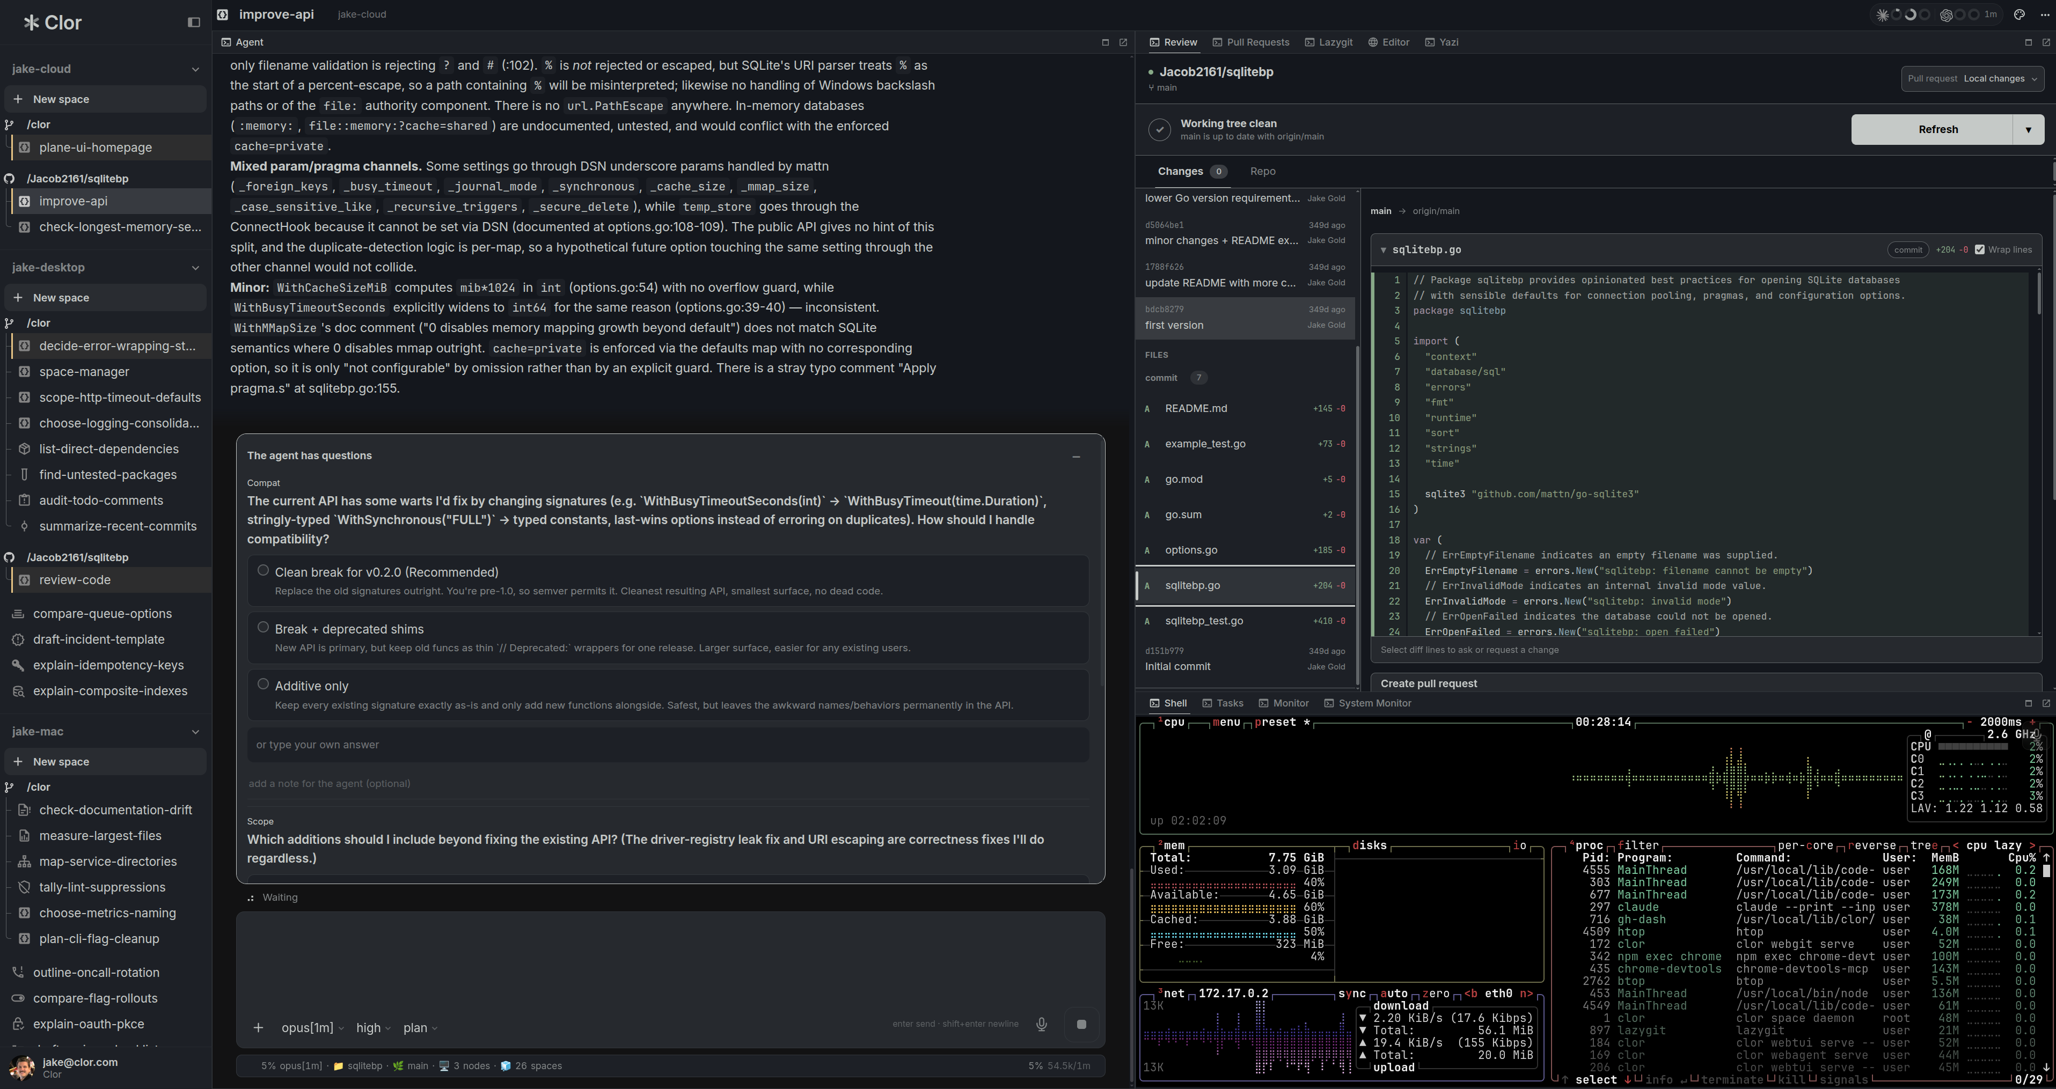2056x1089 pixels.
Task: Click the OpenAI usage icon
Action: (x=1947, y=14)
